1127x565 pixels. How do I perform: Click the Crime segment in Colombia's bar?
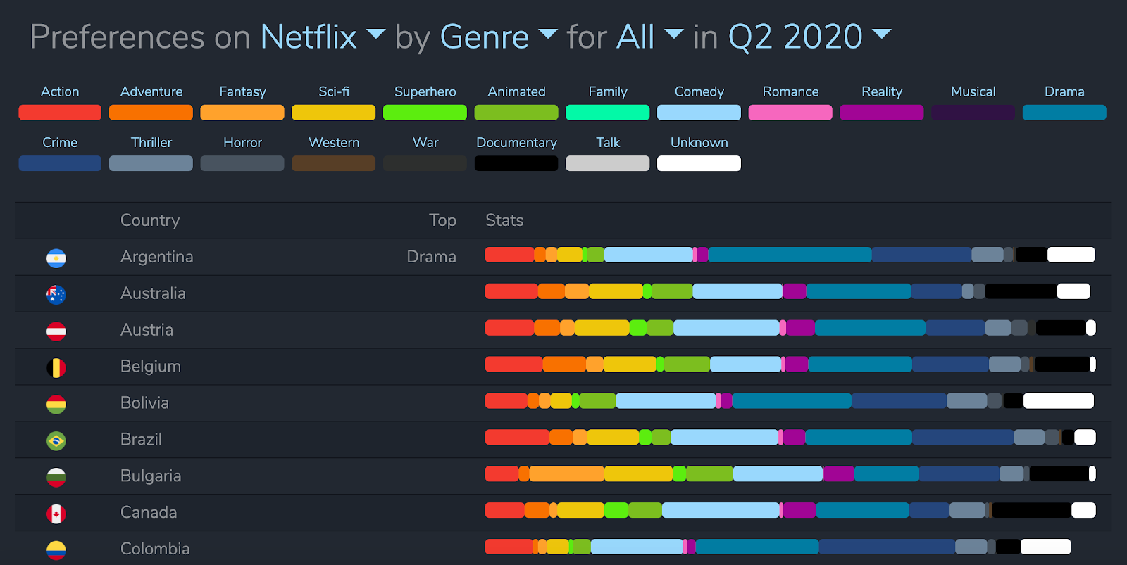[x=887, y=547]
